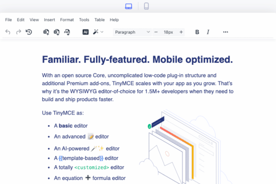Open the Edit menu
The image size is (276, 184).
(21, 20)
